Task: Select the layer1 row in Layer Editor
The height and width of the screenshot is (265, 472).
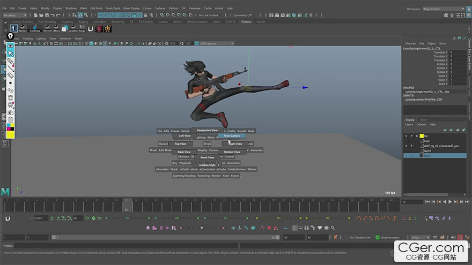Action: point(435,151)
